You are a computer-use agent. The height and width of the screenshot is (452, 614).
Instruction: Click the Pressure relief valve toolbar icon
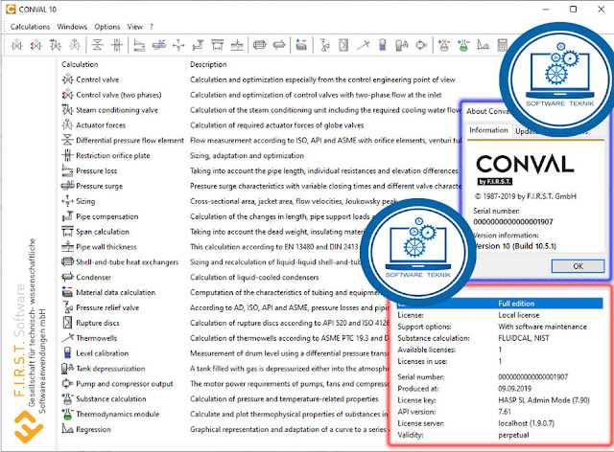[x=324, y=45]
